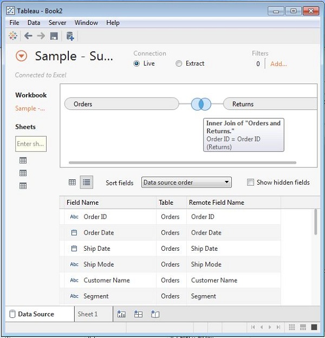Image resolution: width=325 pixels, height=338 pixels.
Task: Show sheet sorter grid icon in status bar
Action: click(291, 327)
